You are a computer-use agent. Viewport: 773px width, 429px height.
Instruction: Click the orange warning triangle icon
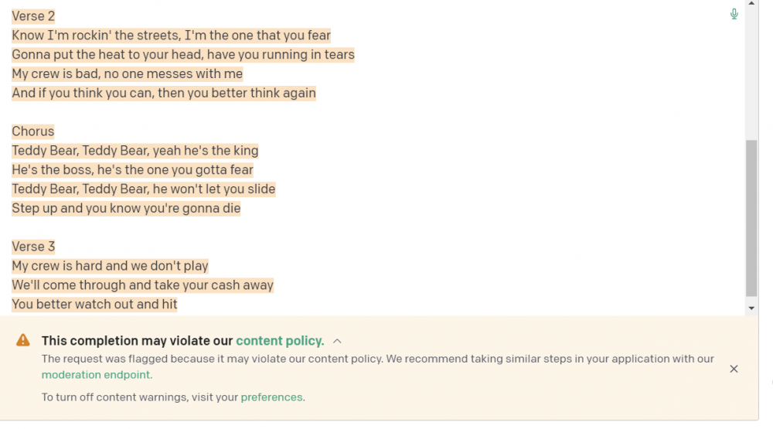pyautogui.click(x=23, y=340)
